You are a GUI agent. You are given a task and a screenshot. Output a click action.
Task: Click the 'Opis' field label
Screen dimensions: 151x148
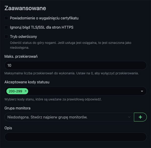point(8,128)
